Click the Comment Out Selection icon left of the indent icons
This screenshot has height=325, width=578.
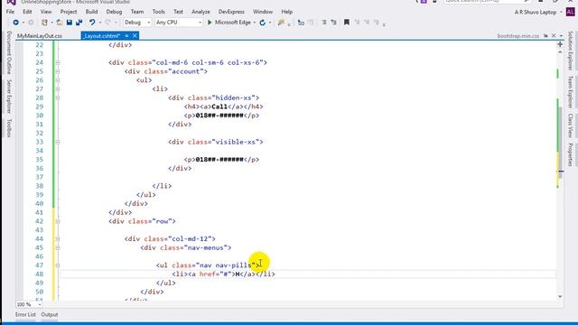coord(301,23)
